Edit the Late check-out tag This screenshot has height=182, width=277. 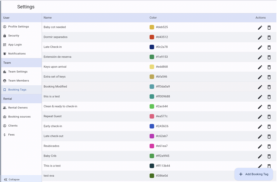pyautogui.click(x=260, y=137)
